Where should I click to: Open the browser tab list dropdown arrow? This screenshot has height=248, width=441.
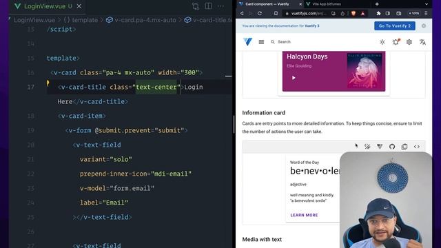point(427,4)
